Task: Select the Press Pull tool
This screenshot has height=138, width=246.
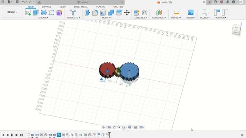Action: 87,13
